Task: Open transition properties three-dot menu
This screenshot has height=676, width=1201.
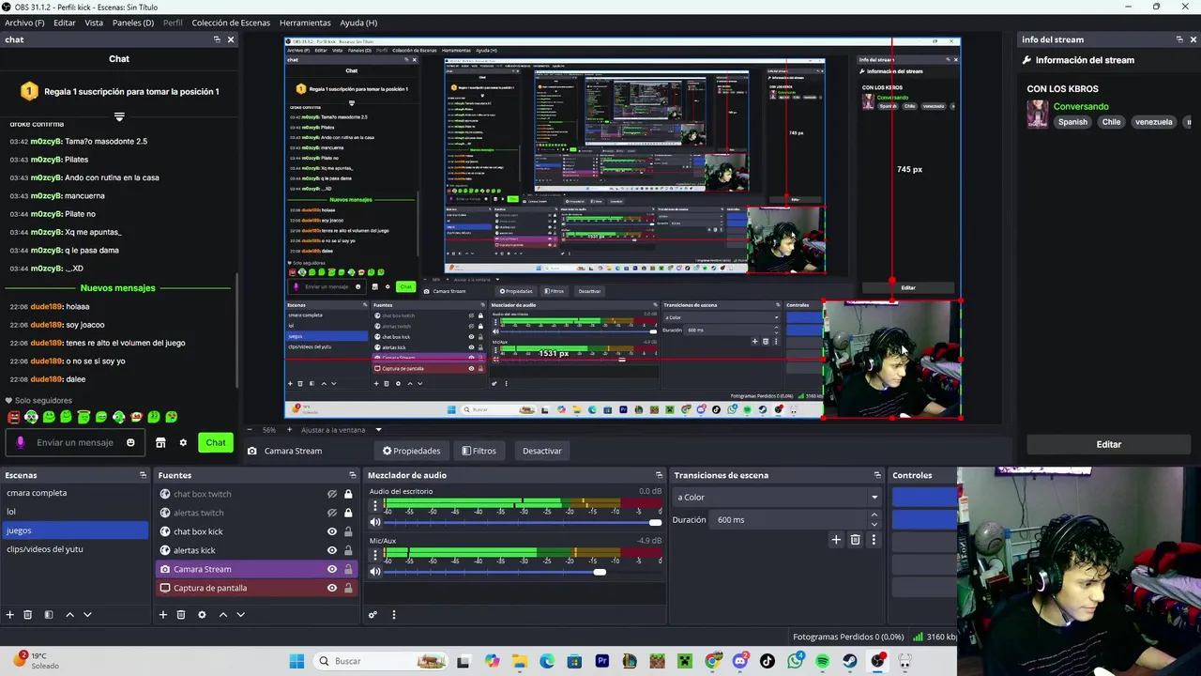Action: [874, 540]
